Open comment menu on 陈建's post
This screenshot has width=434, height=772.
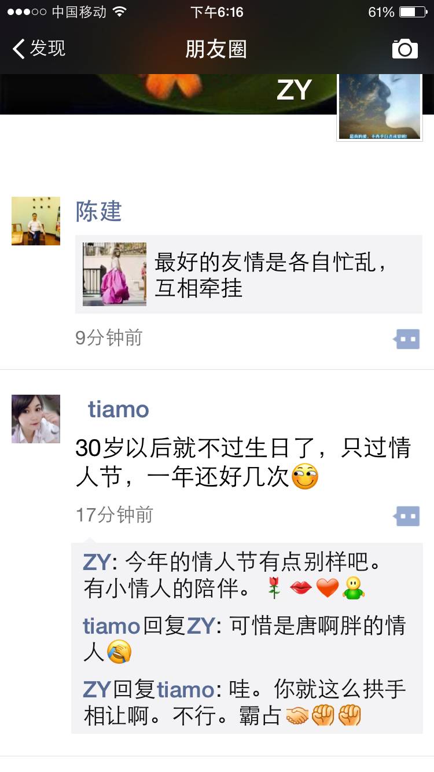coord(407,339)
